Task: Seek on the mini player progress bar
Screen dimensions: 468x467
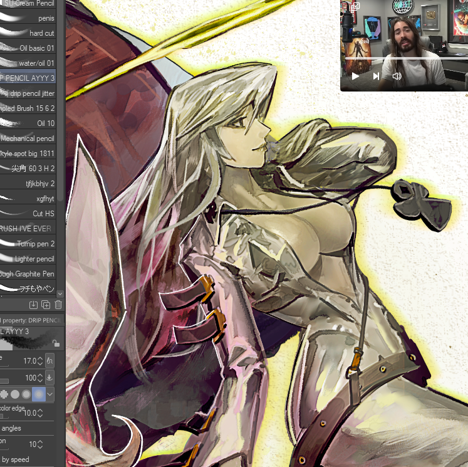Action: (406, 58)
